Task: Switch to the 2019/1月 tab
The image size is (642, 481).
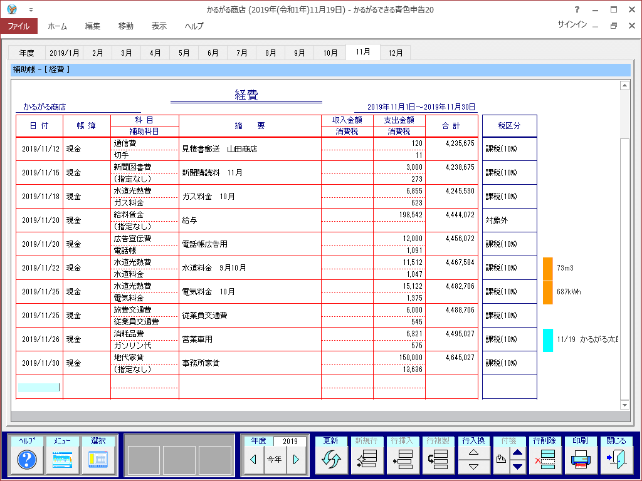Action: pyautogui.click(x=65, y=53)
